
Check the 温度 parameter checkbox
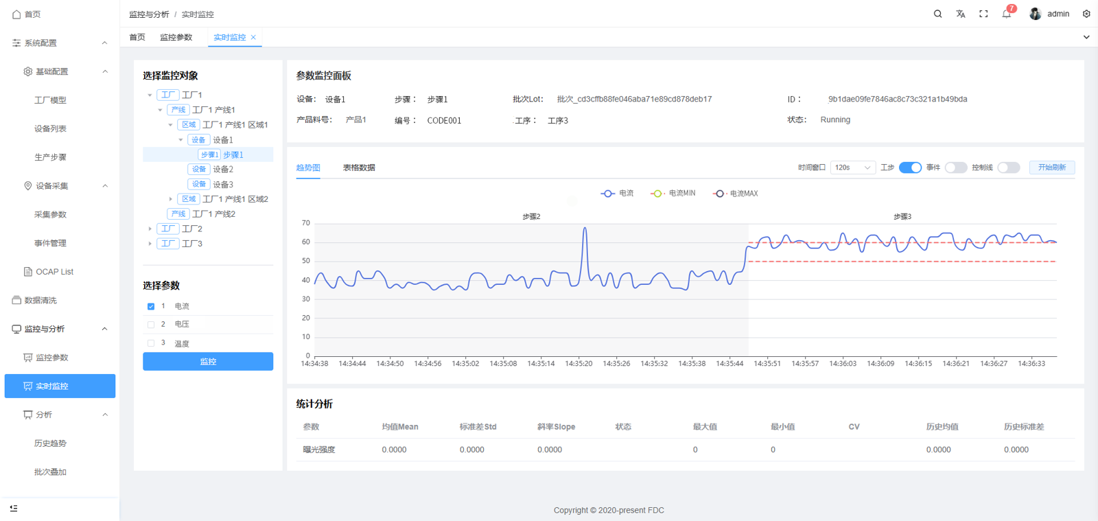tap(151, 343)
